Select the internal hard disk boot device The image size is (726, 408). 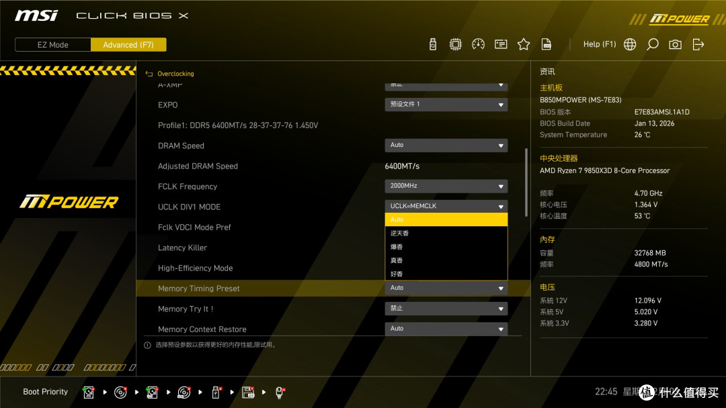89,393
